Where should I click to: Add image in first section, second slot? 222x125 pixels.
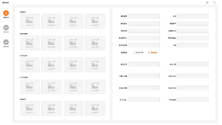click(x=52, y=21)
